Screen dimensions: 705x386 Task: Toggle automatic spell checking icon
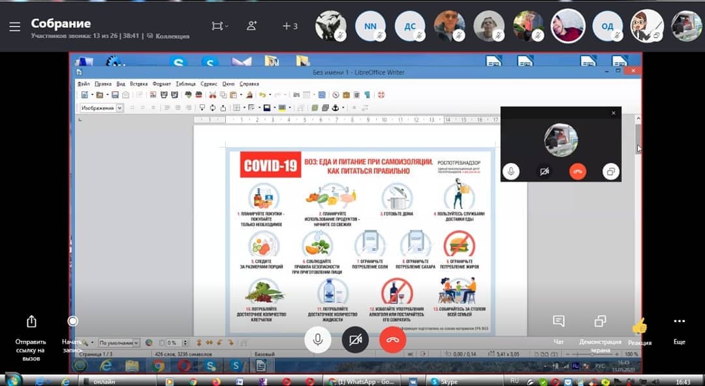tap(198, 95)
